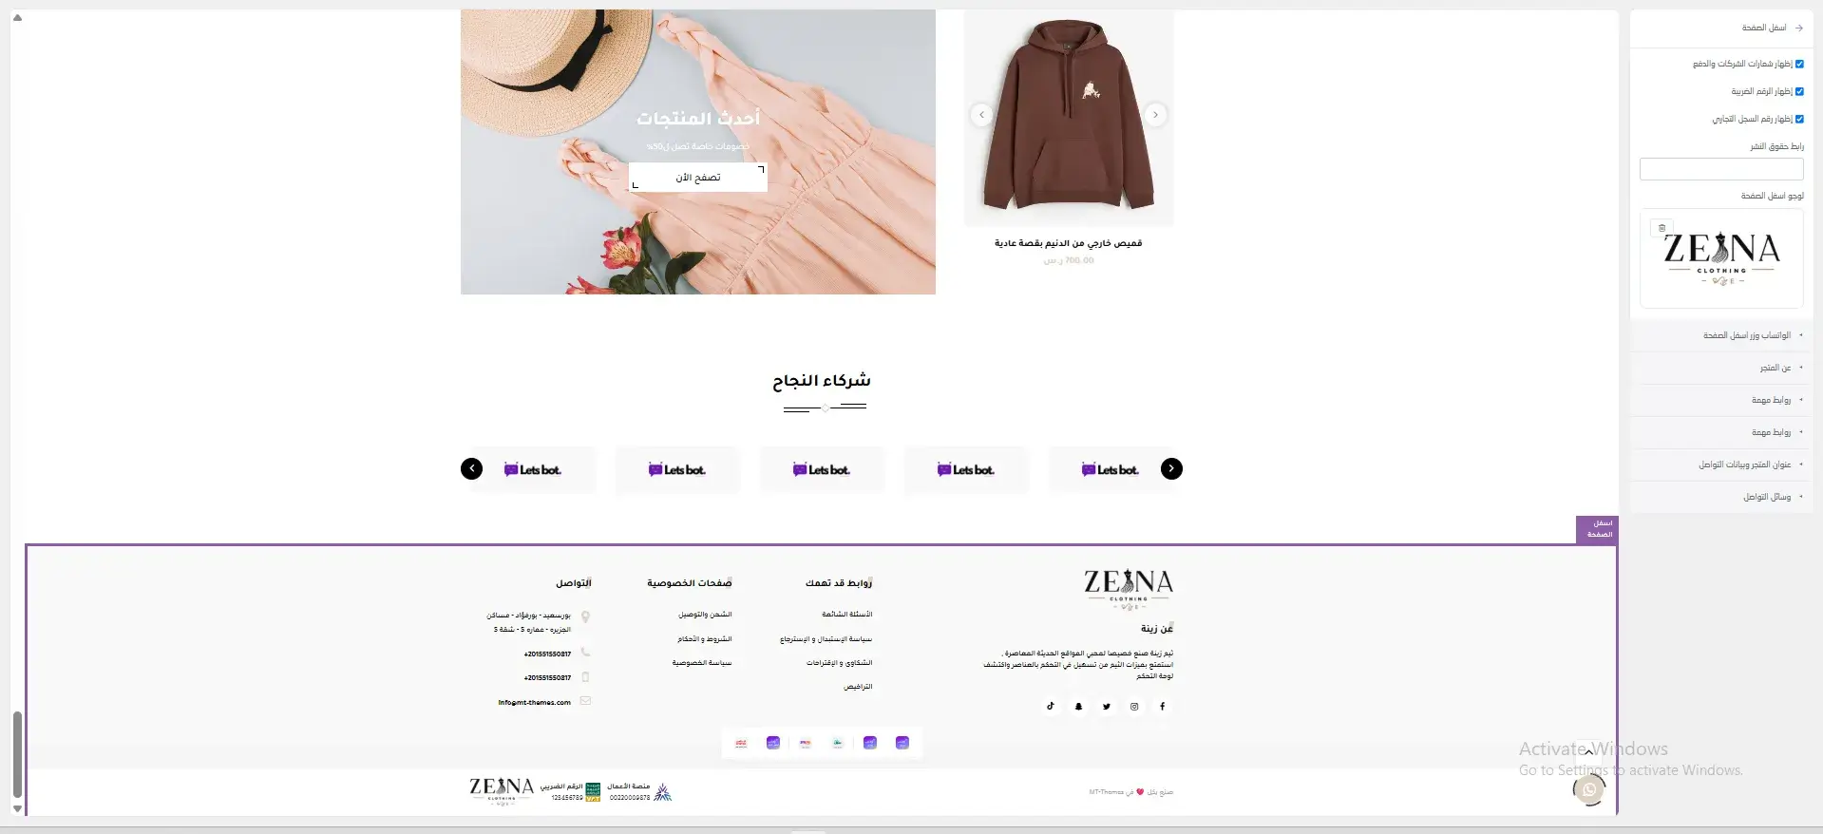Open the TikTok icon in the footer
1823x834 pixels.
[1051, 707]
